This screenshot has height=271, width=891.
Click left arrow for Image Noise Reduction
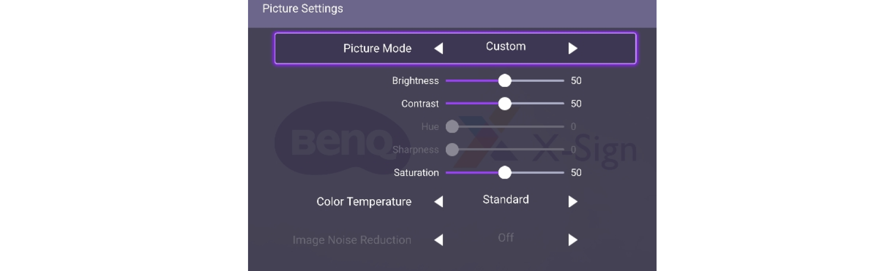coord(439,240)
